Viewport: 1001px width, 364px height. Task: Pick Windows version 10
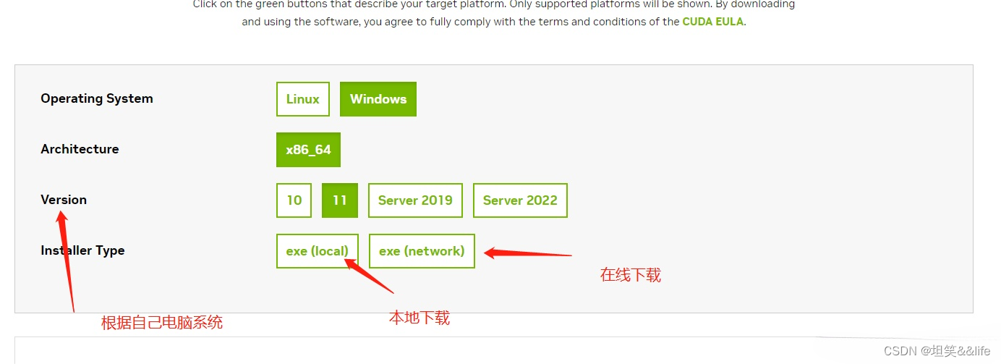294,200
